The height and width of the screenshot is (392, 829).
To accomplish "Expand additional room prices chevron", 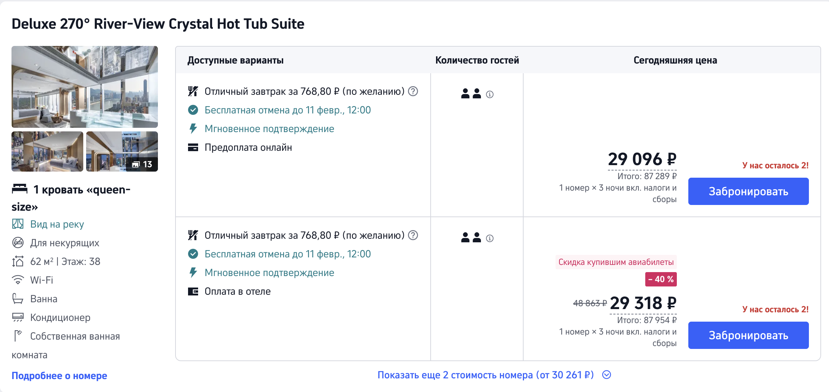I will pyautogui.click(x=606, y=375).
